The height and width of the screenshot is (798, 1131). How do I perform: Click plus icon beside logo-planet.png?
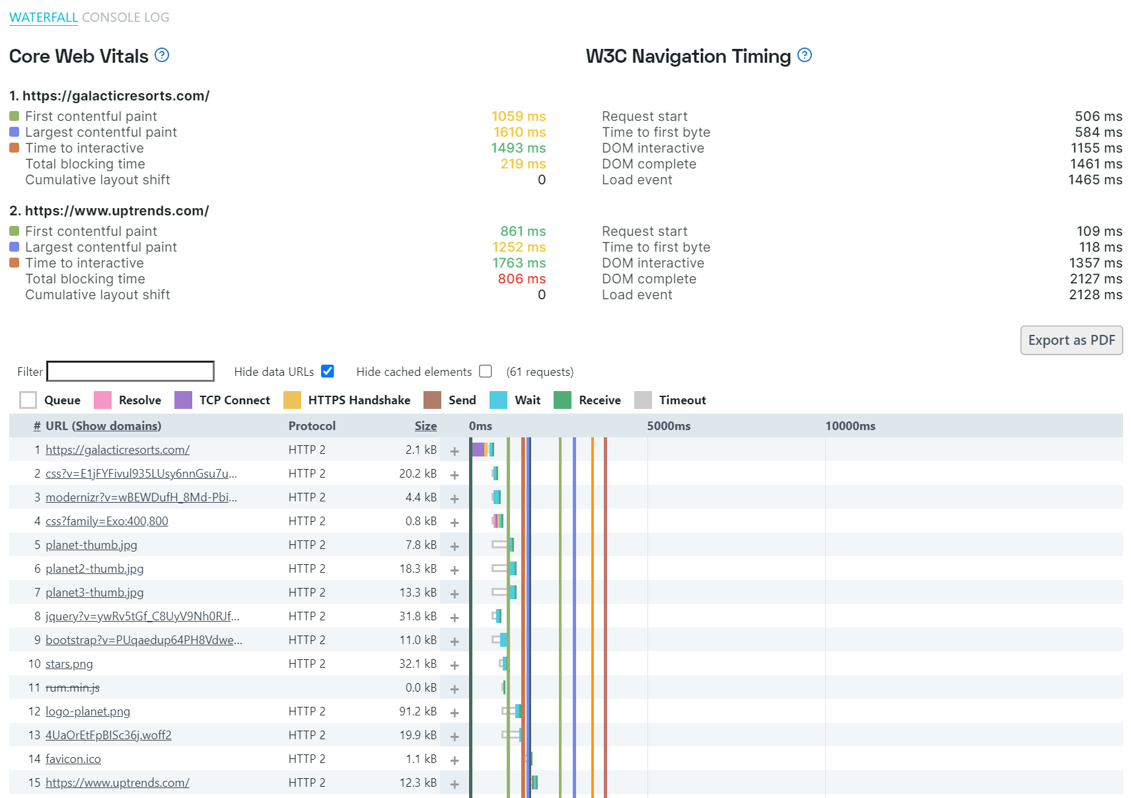(455, 713)
